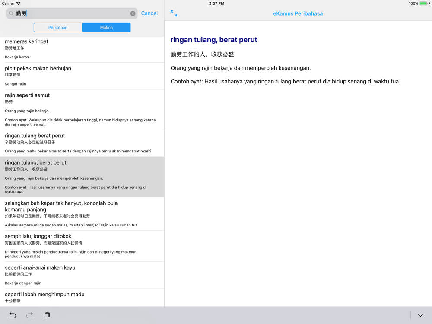This screenshot has height=324, width=432.
Task: Open pipit pekak makan berhujan entry
Action: 82,76
